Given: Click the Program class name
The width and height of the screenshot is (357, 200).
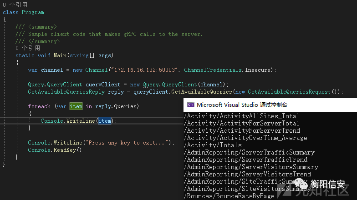Looking at the screenshot, I should [x=33, y=12].
